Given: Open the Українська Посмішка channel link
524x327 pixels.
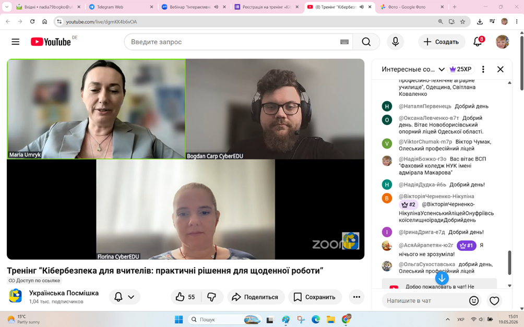Looking at the screenshot, I should point(64,293).
